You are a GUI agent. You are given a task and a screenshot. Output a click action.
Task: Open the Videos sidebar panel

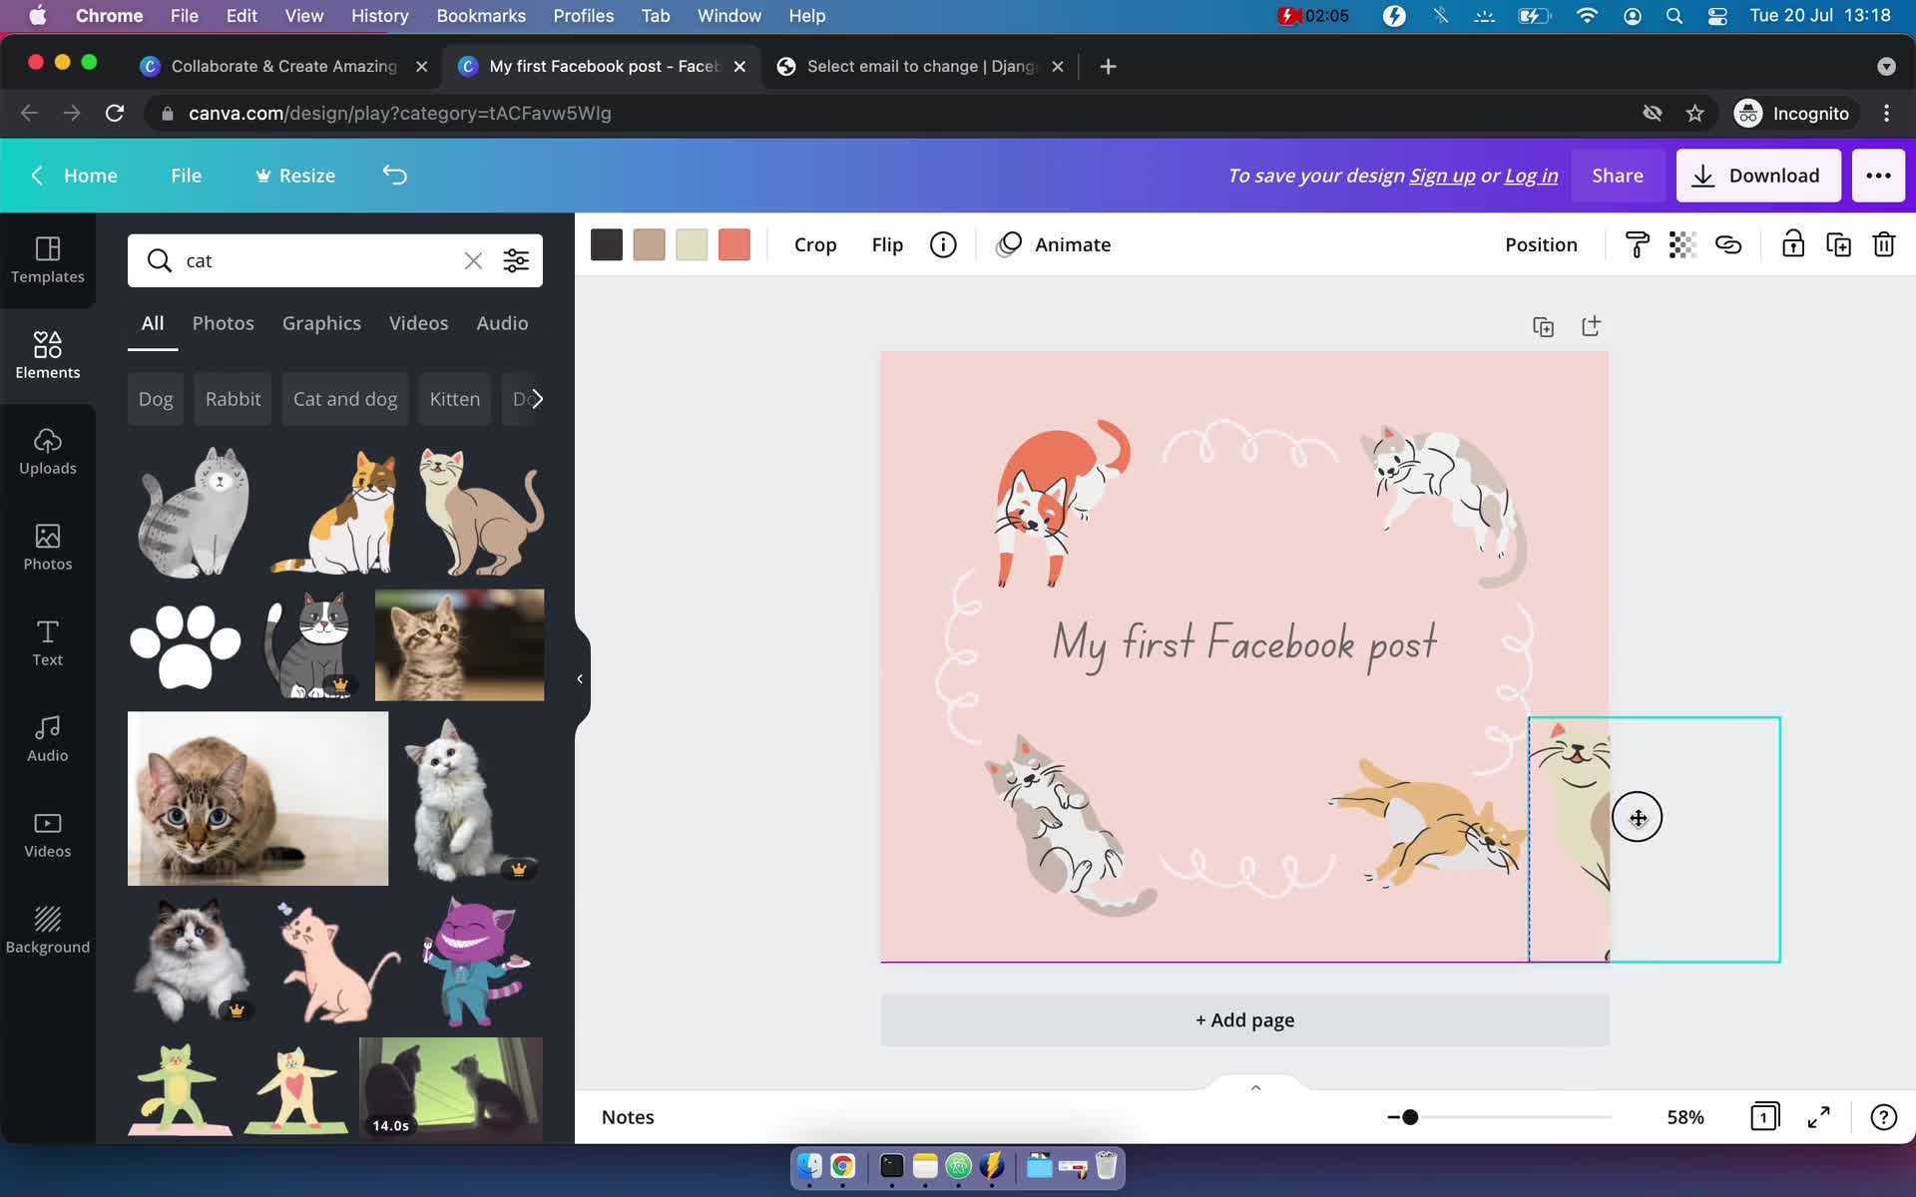48,834
